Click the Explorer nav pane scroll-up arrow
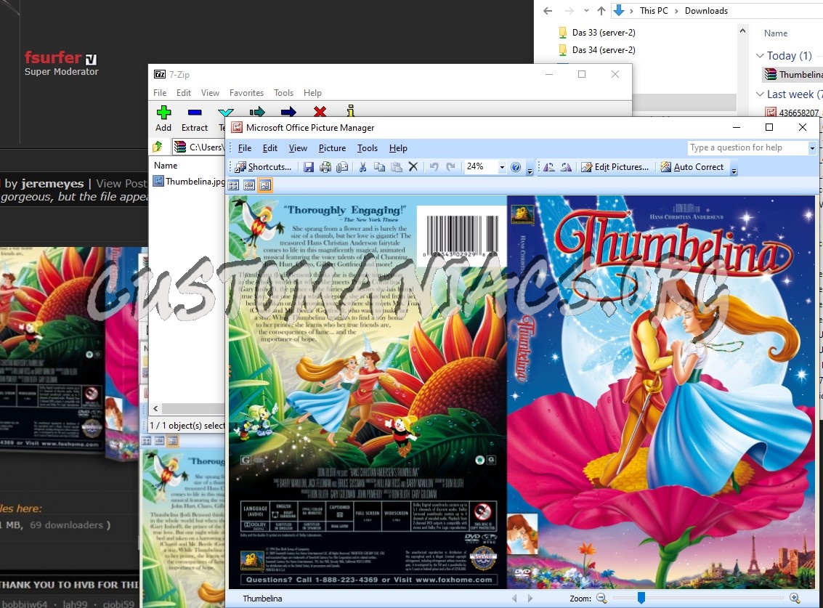Viewport: 823px width, 608px height. click(742, 31)
